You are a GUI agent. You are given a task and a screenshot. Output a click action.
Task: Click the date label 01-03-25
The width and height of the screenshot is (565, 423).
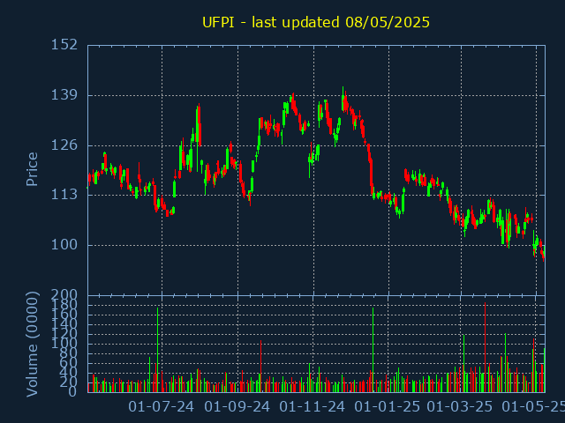click(460, 407)
